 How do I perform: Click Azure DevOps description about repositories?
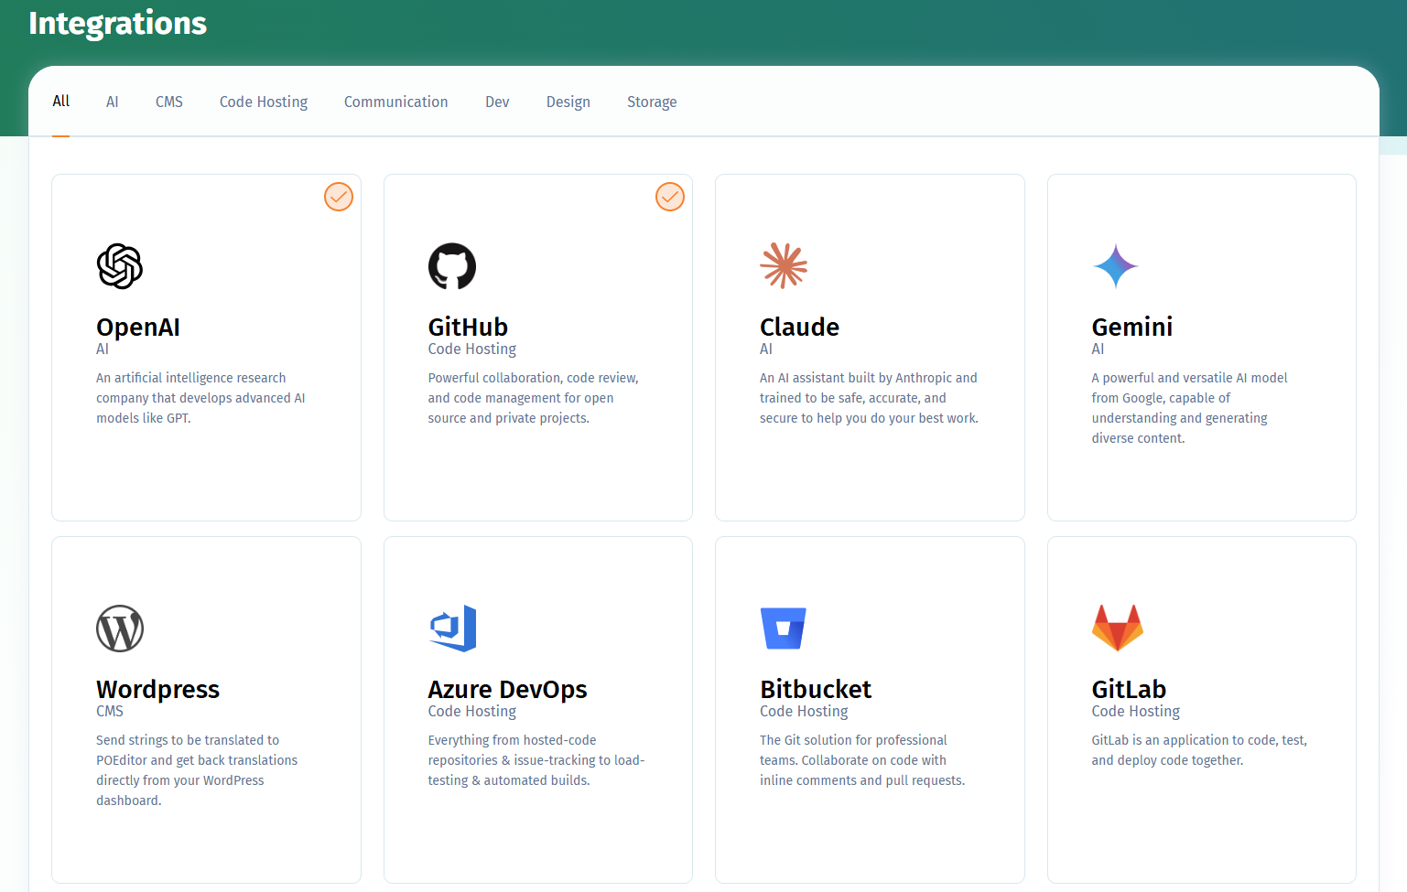536,760
